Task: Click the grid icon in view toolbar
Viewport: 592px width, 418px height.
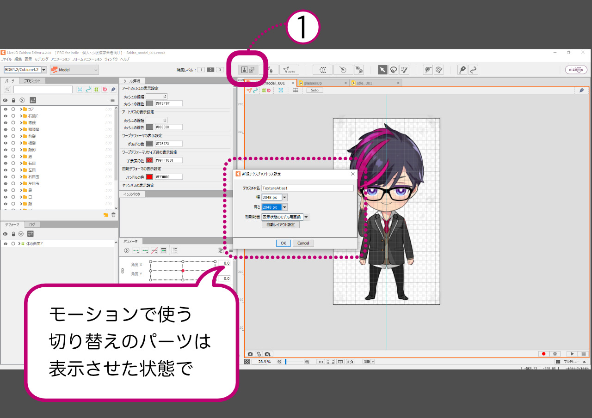Action: tap(296, 90)
